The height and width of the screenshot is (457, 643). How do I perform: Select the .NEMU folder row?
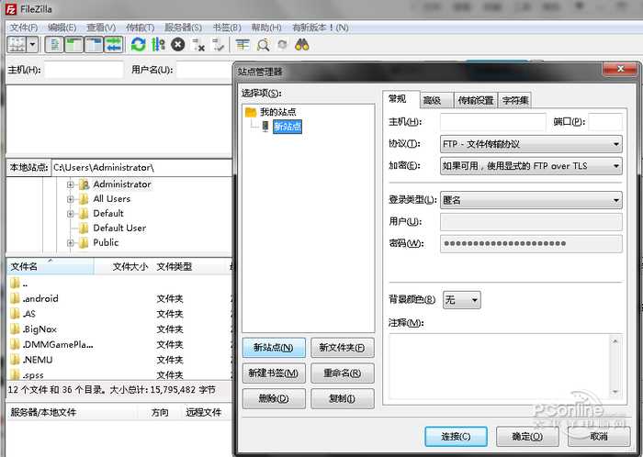[118, 360]
